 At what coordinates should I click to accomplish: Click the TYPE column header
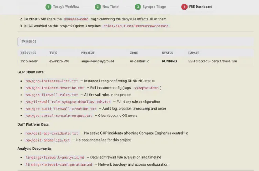(53, 53)
